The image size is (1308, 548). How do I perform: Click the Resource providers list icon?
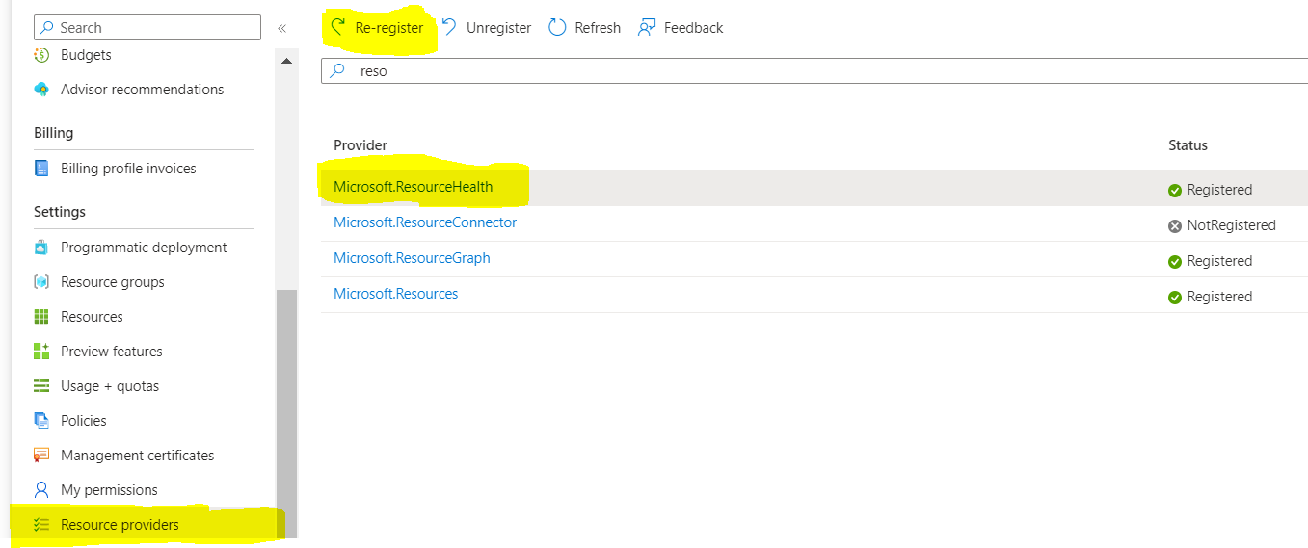point(41,525)
